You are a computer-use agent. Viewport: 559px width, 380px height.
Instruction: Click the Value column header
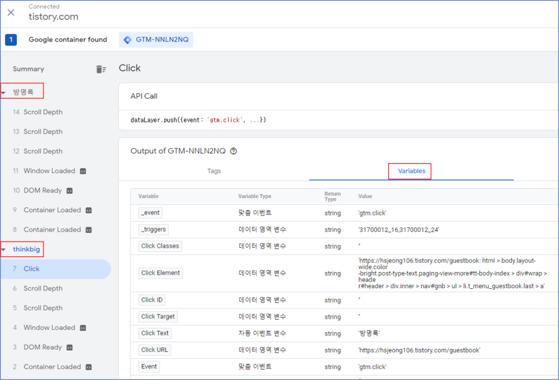pos(365,196)
